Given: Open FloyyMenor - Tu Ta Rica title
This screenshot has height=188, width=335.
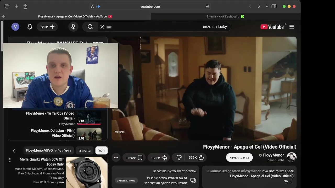Looking at the screenshot, I should pyautogui.click(x=50, y=116).
